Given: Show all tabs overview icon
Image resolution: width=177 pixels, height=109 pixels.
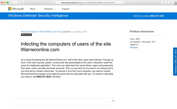Looking at the screenshot, I should pos(171,2).
